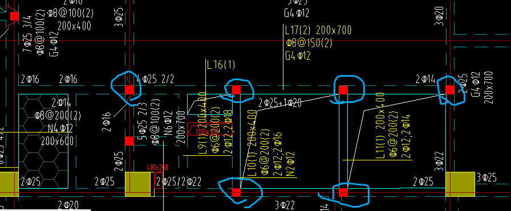Select the yellow column block beside the horizontal '3Φ25'

460,184
